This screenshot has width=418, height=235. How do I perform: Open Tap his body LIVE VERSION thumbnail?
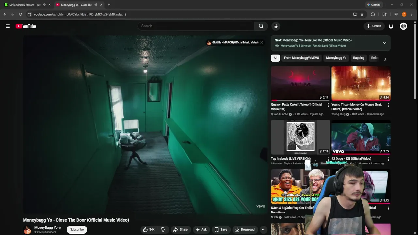pos(300,137)
